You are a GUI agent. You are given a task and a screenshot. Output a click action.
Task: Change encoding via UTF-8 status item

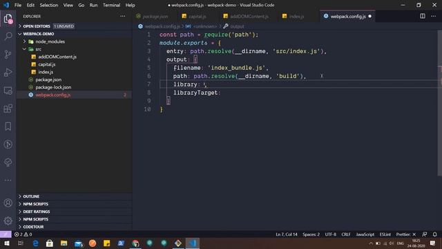[330, 234]
